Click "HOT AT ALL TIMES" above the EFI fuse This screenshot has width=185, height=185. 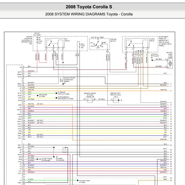37,34
